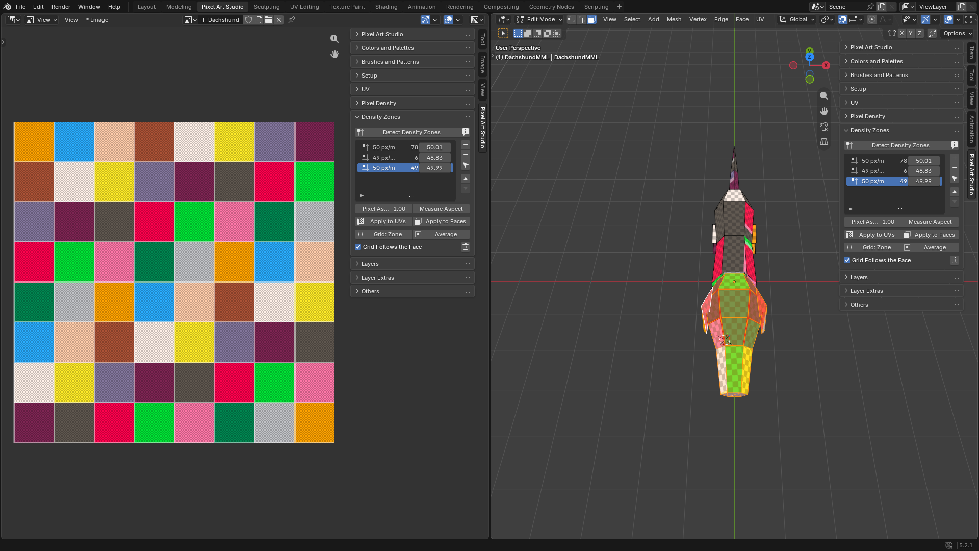The height and width of the screenshot is (551, 979).
Task: Click Apply to UVs in image editor panel
Action: tap(383, 221)
